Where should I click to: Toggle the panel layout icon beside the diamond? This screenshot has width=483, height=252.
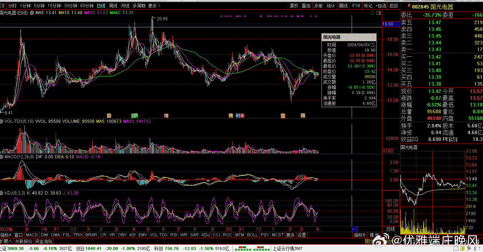point(378,13)
